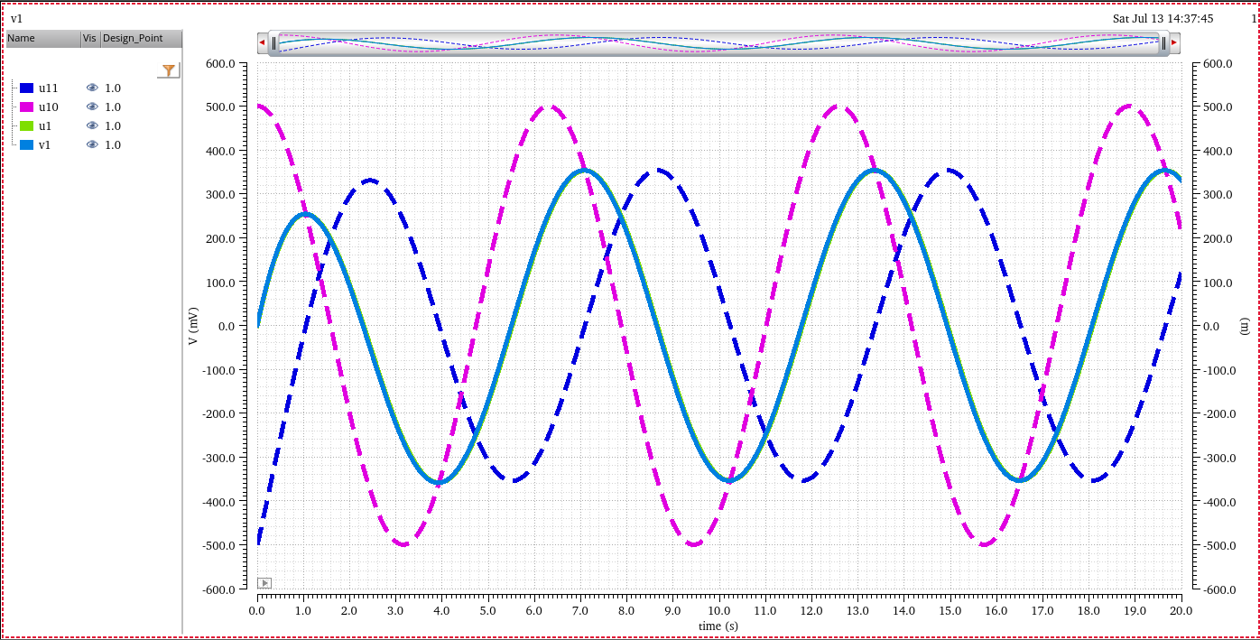
Task: Click the orange filter funnel icon
Action: point(168,70)
